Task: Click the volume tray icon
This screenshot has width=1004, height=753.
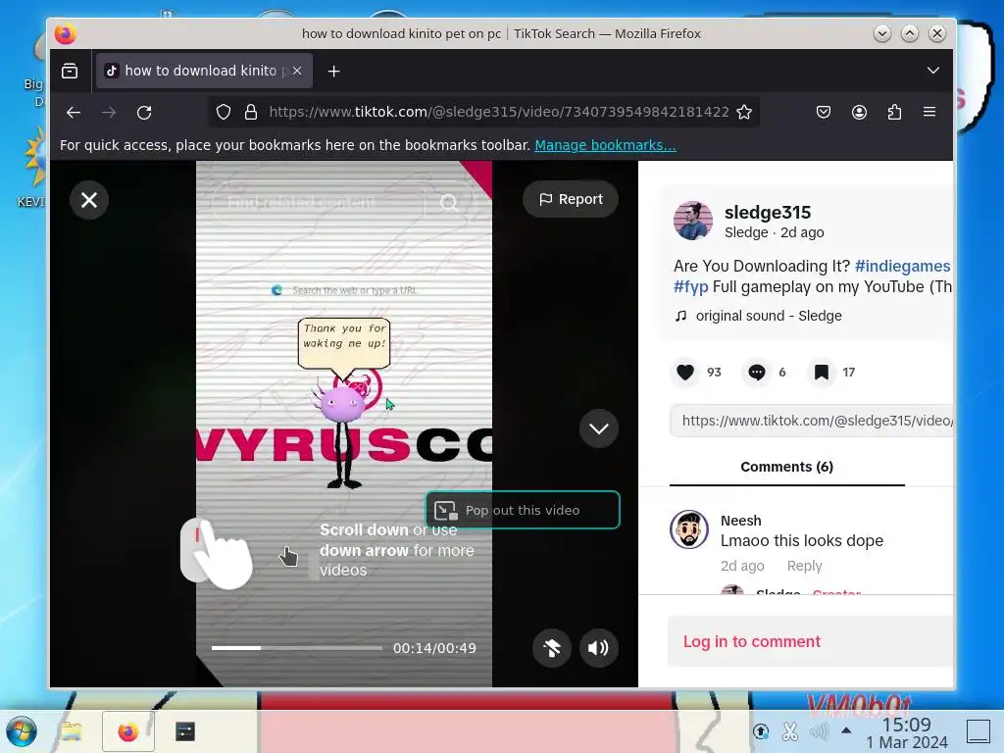Action: [x=819, y=730]
